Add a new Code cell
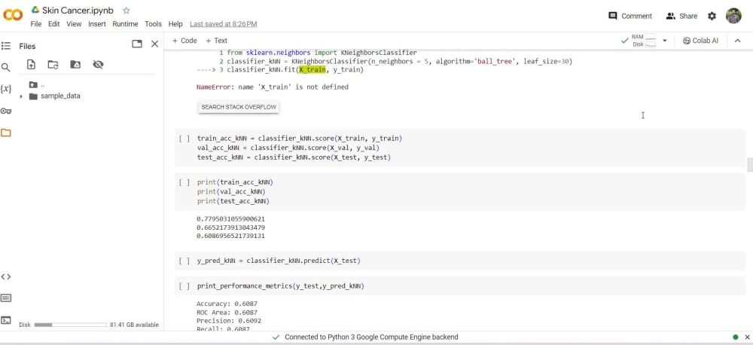The width and height of the screenshot is (753, 345). pos(184,41)
